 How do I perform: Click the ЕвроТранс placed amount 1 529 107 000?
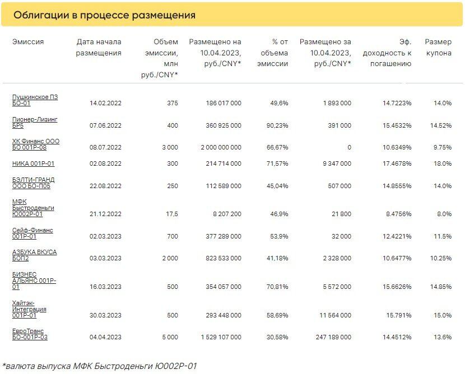point(221,337)
